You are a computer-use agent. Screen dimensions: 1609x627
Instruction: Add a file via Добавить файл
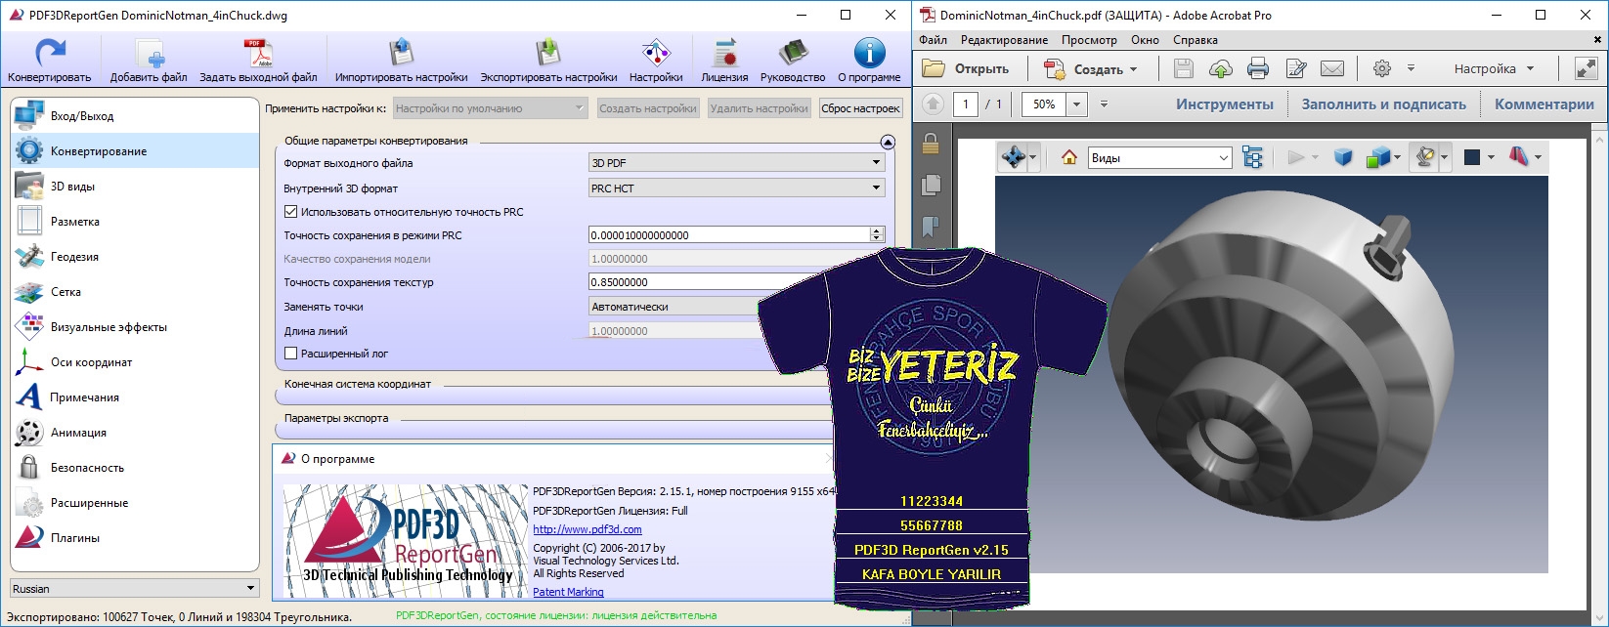click(149, 60)
